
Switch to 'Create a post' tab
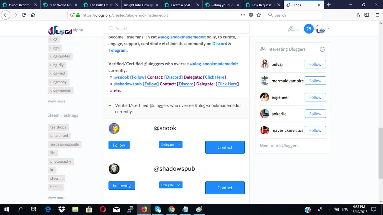pos(182,5)
